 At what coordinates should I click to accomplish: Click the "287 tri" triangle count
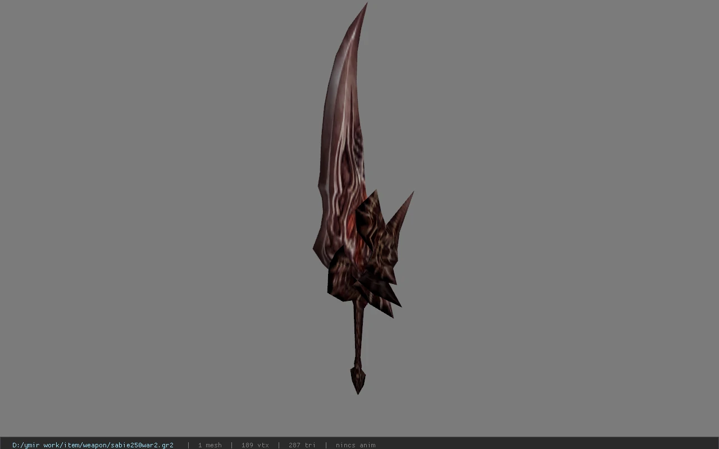pos(302,445)
